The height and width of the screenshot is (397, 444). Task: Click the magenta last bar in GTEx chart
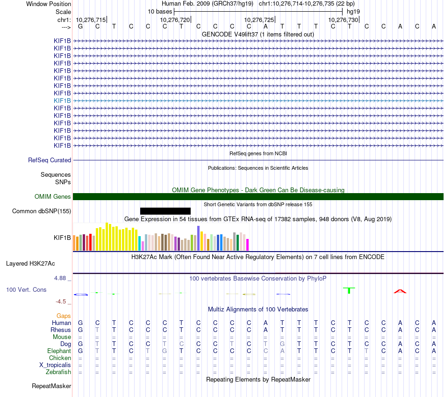click(248, 245)
